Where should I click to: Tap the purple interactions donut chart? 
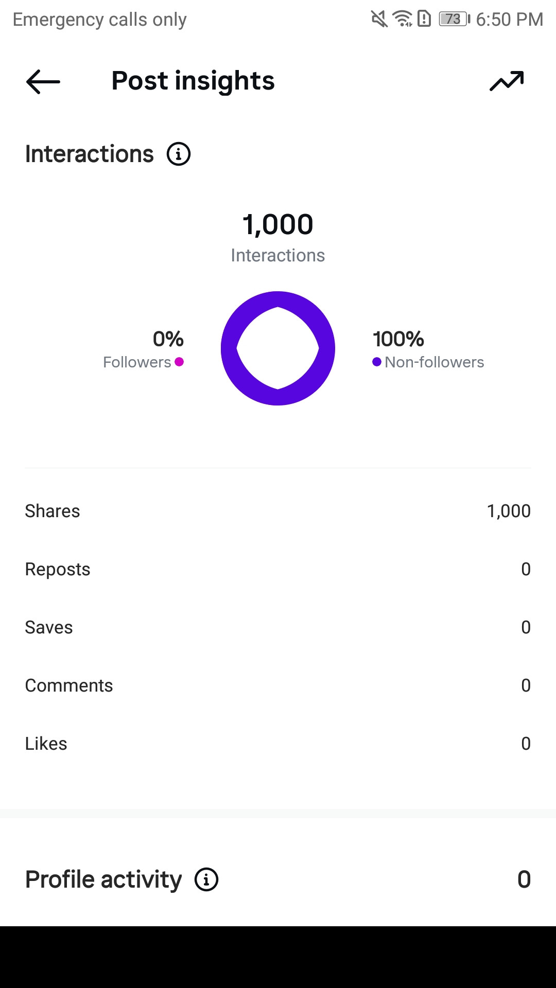tap(278, 348)
